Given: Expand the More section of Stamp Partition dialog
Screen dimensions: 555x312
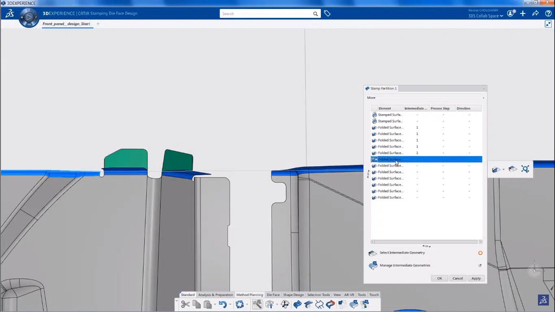Looking at the screenshot, I should [x=483, y=97].
